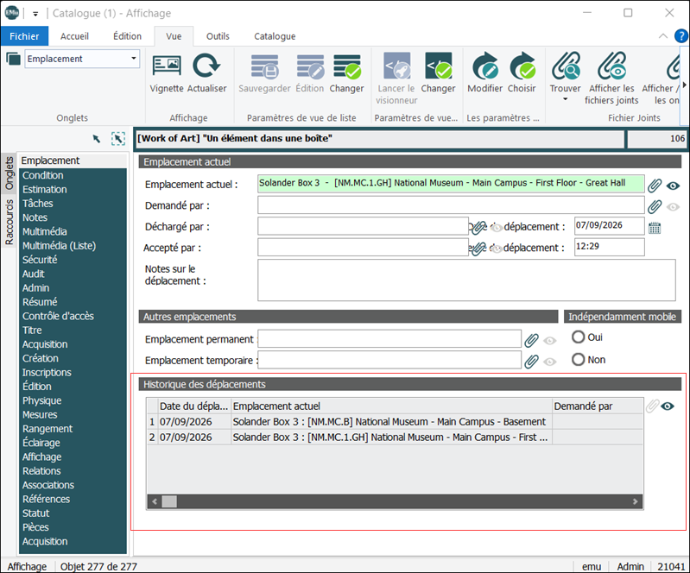Viewport: 690px width, 573px height.
Task: Click the Choisir parameters icon
Action: coord(522,66)
